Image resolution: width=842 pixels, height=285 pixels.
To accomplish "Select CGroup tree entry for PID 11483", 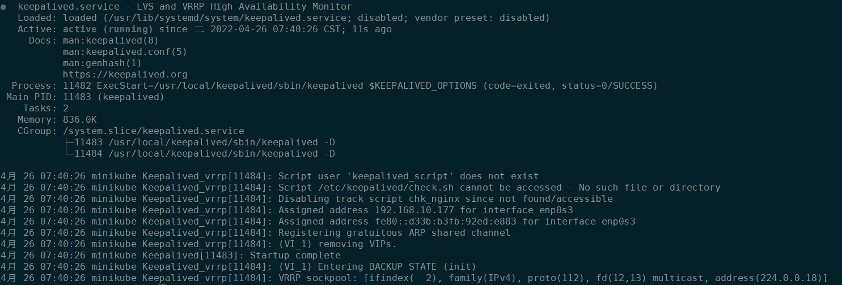I will click(x=204, y=142).
